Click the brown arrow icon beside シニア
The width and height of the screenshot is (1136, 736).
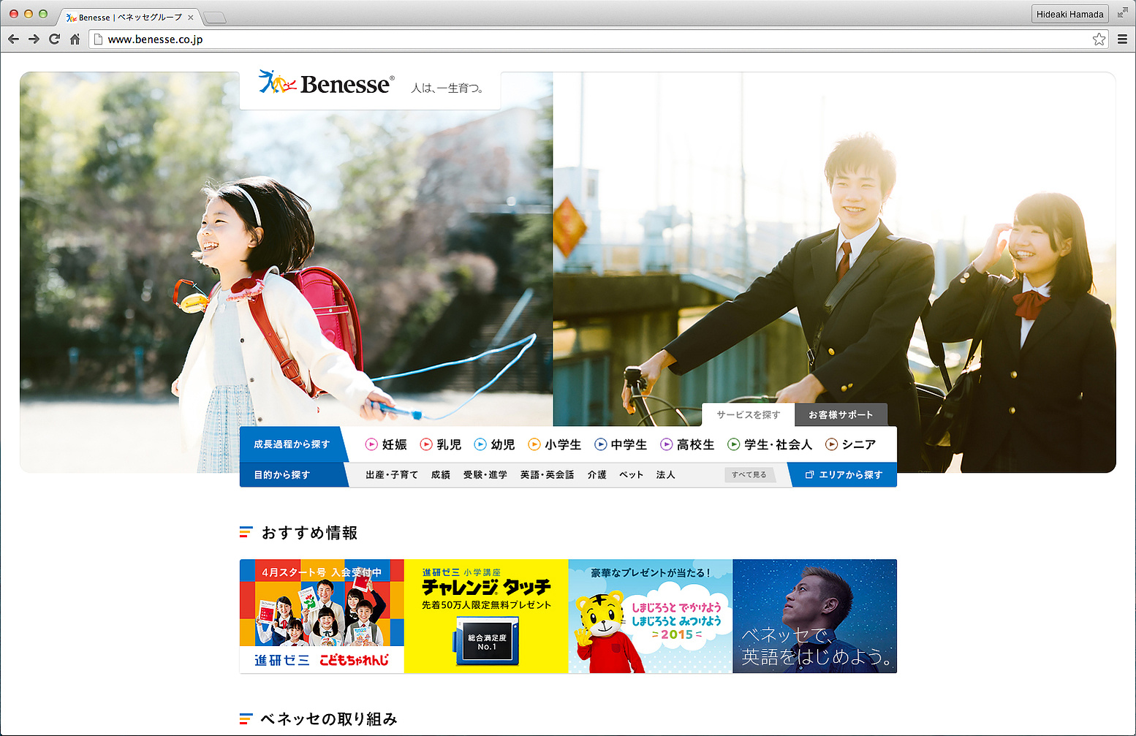[x=832, y=444]
